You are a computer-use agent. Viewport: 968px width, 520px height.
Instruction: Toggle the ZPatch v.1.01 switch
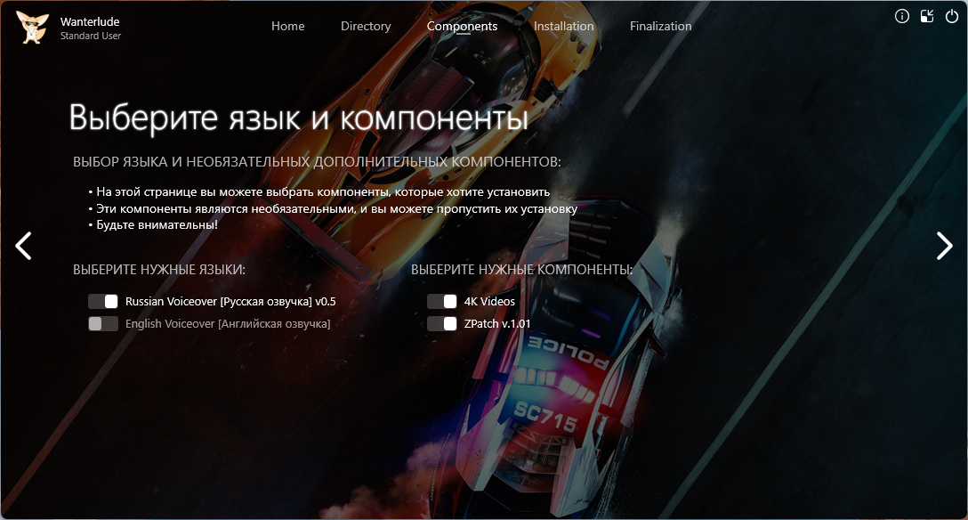click(442, 323)
